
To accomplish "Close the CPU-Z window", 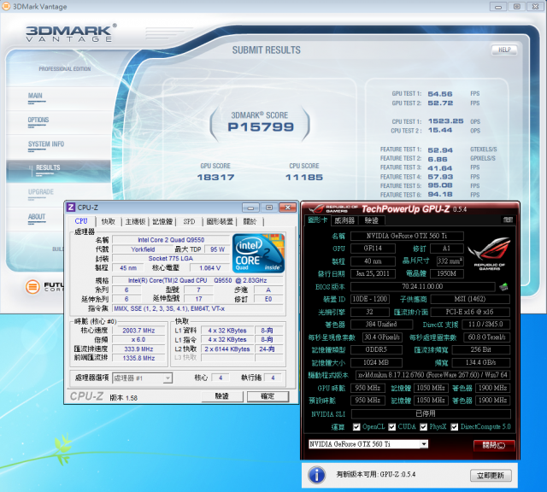I will (287, 208).
